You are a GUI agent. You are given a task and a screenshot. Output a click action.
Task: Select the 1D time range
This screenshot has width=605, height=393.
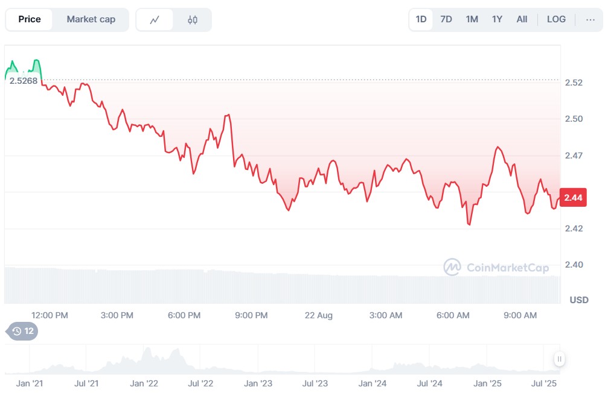pyautogui.click(x=421, y=19)
